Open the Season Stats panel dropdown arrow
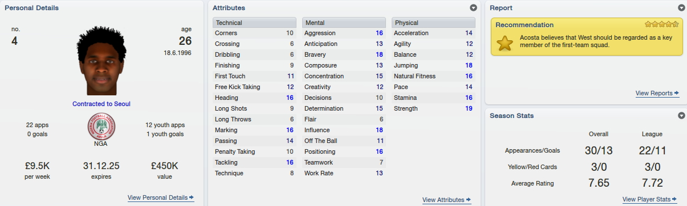Viewport: 687px width, 206px height. point(681,116)
